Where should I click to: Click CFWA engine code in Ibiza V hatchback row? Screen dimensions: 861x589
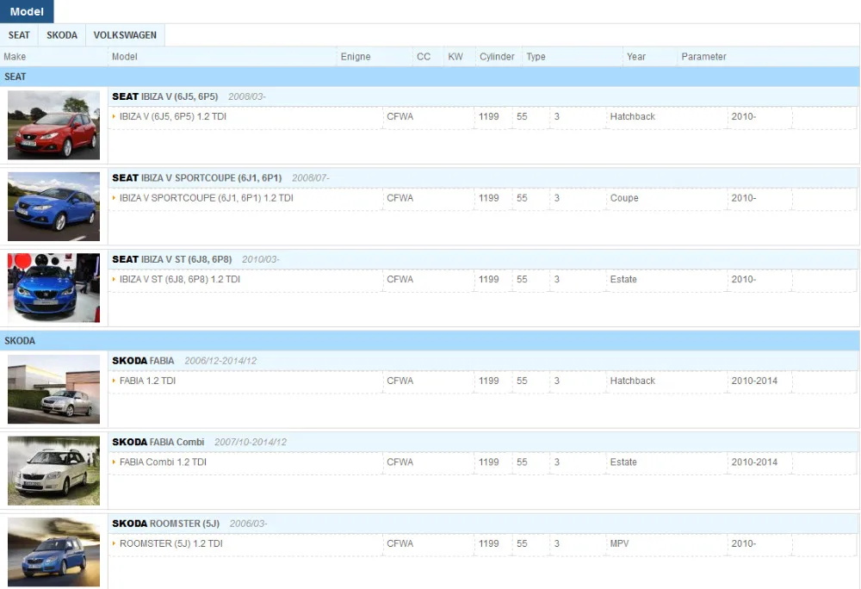(400, 116)
